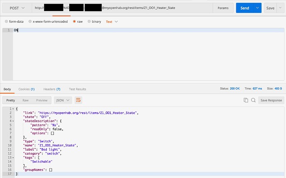The width and height of the screenshot is (286, 178).
Task: Open the arrow dropdown beside Save
Action: pyautogui.click(x=279, y=8)
